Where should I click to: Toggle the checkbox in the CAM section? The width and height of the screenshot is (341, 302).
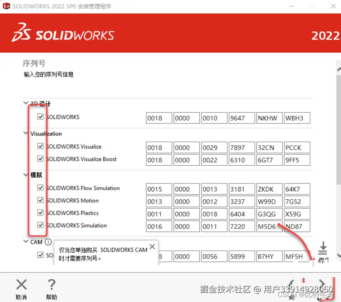click(40, 255)
